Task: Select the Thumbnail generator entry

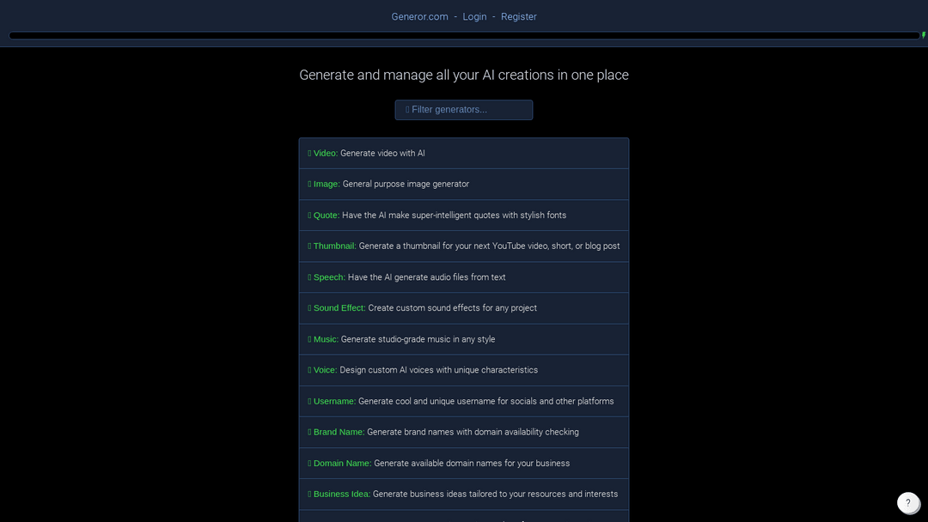Action: point(464,246)
